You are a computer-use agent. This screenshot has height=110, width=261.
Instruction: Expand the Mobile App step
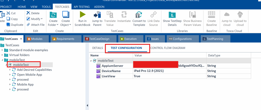10,84
